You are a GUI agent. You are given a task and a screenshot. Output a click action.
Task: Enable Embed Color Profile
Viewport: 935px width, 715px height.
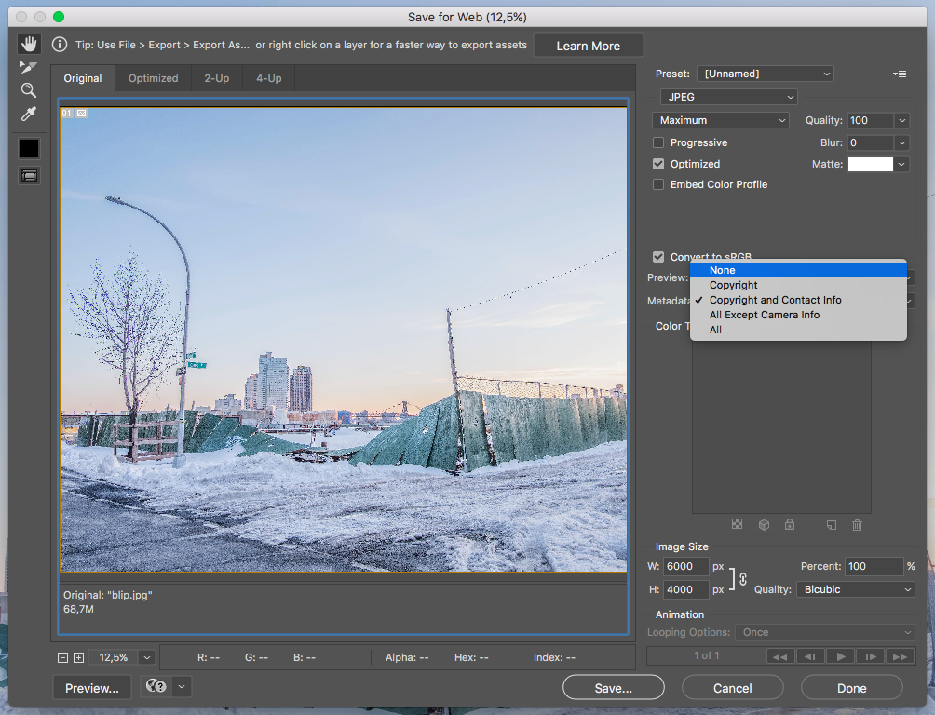pyautogui.click(x=658, y=184)
